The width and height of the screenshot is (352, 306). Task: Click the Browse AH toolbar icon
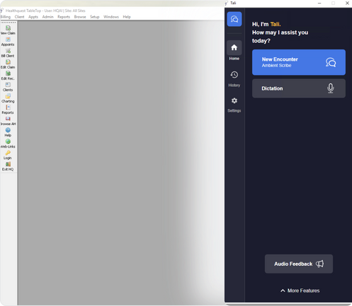click(8, 119)
